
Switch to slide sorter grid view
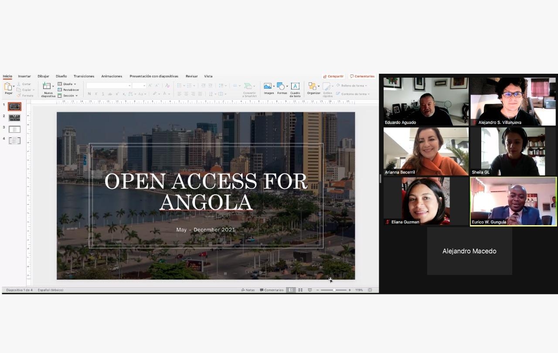tap(300, 290)
